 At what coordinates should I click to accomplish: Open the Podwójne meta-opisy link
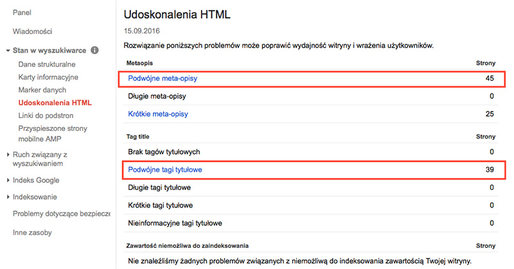coord(163,78)
